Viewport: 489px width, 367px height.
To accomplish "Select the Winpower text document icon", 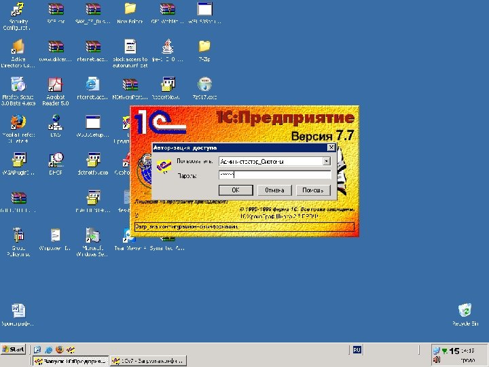I will coord(55,239).
